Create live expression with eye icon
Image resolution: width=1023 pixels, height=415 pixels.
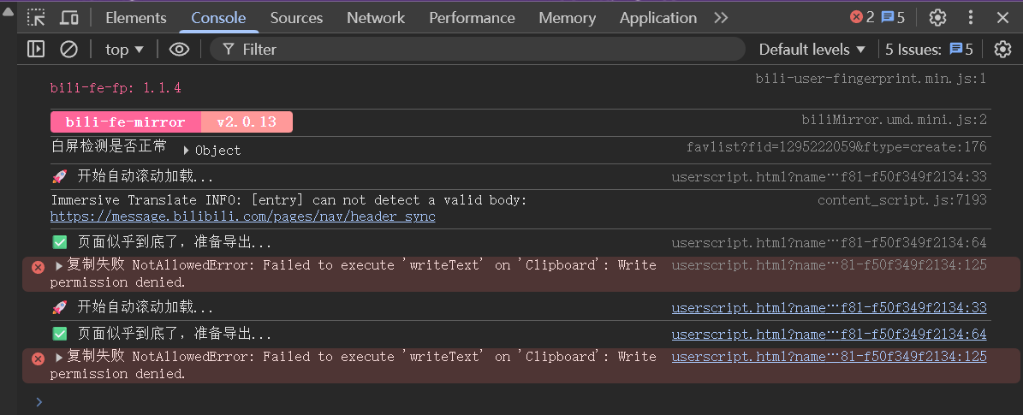(x=179, y=50)
